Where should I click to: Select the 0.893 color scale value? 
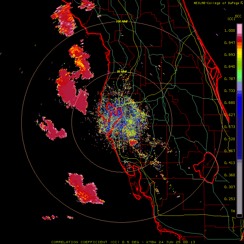point(230,54)
